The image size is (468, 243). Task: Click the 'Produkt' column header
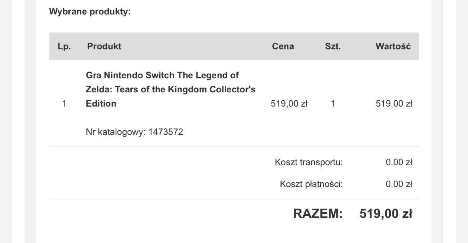coord(104,46)
